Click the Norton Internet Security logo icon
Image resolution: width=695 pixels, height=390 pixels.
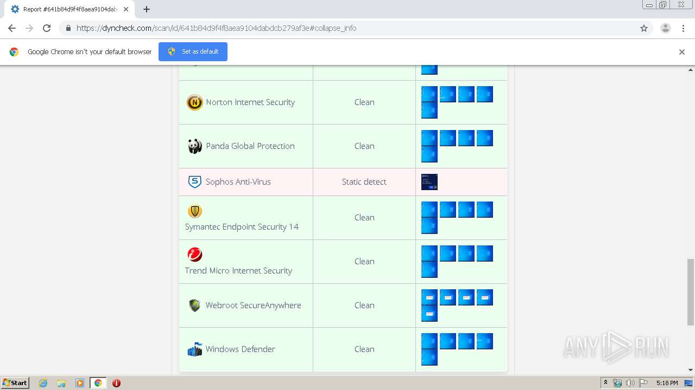point(194,102)
